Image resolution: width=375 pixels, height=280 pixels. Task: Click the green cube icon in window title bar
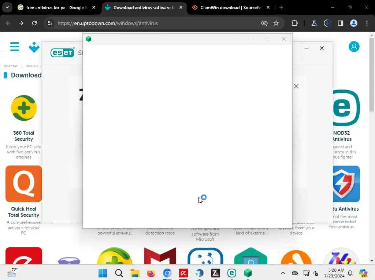(x=89, y=39)
